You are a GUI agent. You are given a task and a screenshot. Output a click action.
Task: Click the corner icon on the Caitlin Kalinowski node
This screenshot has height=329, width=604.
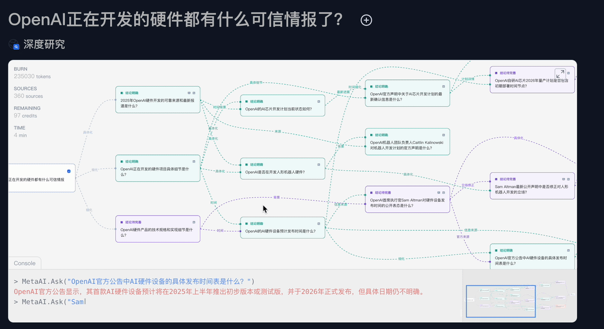pos(443,135)
